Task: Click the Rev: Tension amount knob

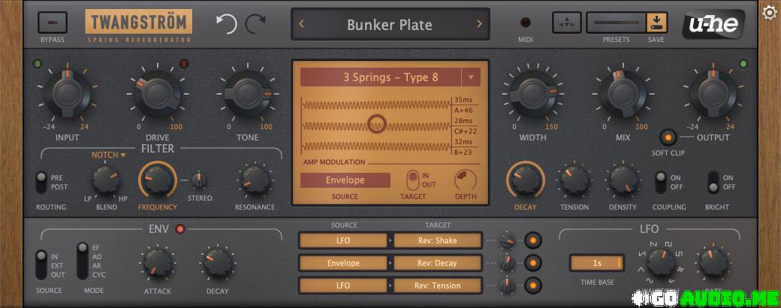Action: click(x=507, y=285)
